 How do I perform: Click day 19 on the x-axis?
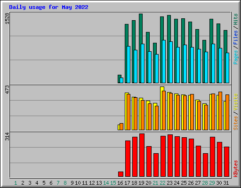141,183
